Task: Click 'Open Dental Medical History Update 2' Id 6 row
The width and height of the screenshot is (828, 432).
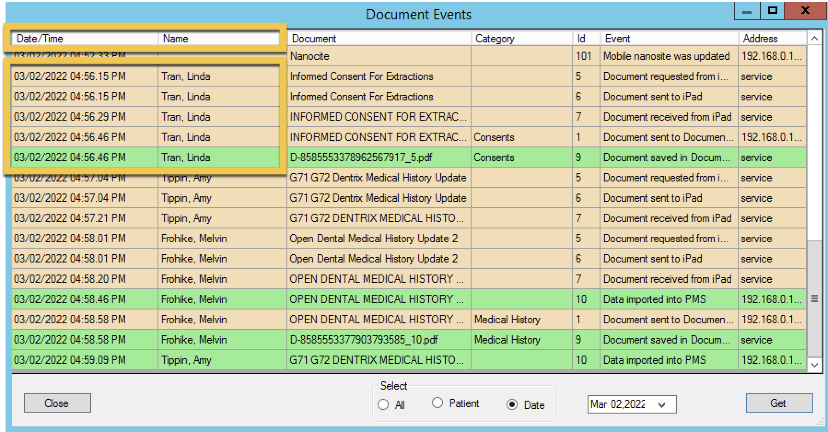Action: click(x=379, y=259)
